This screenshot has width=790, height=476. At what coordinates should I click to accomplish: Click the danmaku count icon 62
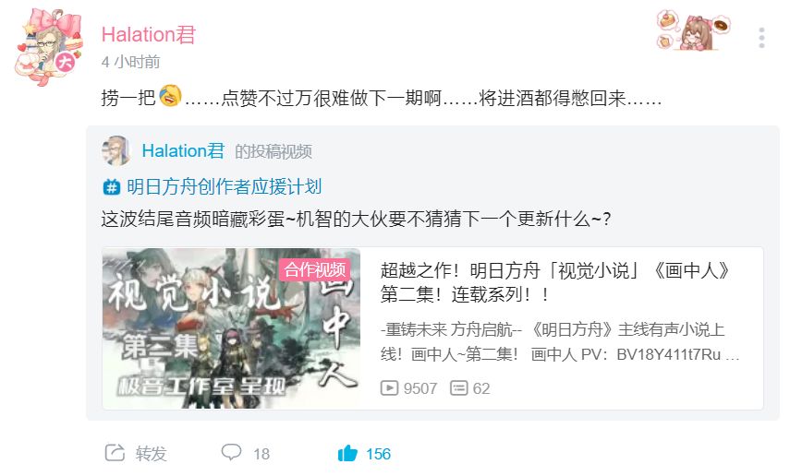(x=458, y=388)
